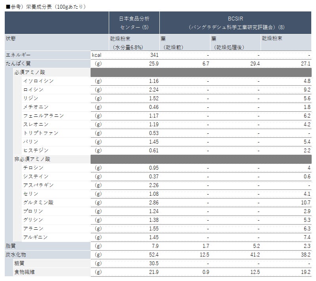Select phenylalanine value '6.2'
316x281 pixels.
click(x=307, y=116)
